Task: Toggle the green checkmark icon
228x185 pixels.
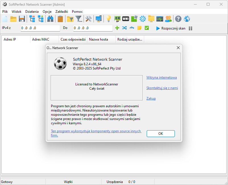Action: click(x=147, y=28)
